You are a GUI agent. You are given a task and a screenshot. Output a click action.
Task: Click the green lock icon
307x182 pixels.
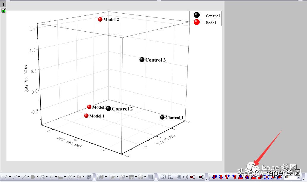point(4,11)
